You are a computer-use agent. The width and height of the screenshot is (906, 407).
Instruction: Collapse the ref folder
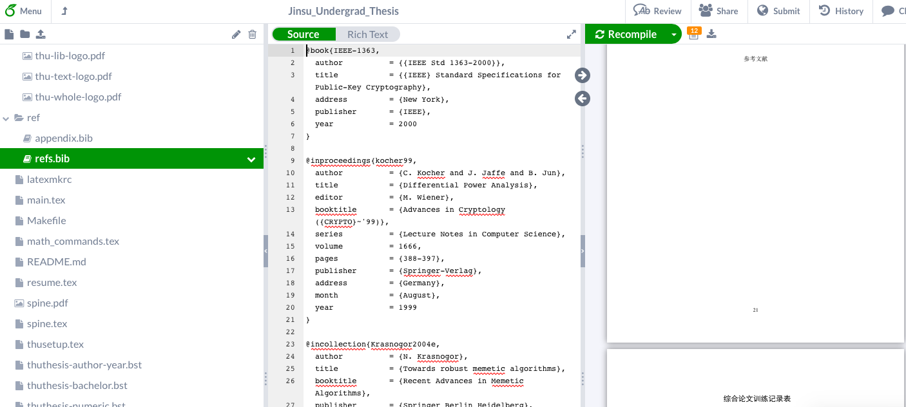point(6,118)
